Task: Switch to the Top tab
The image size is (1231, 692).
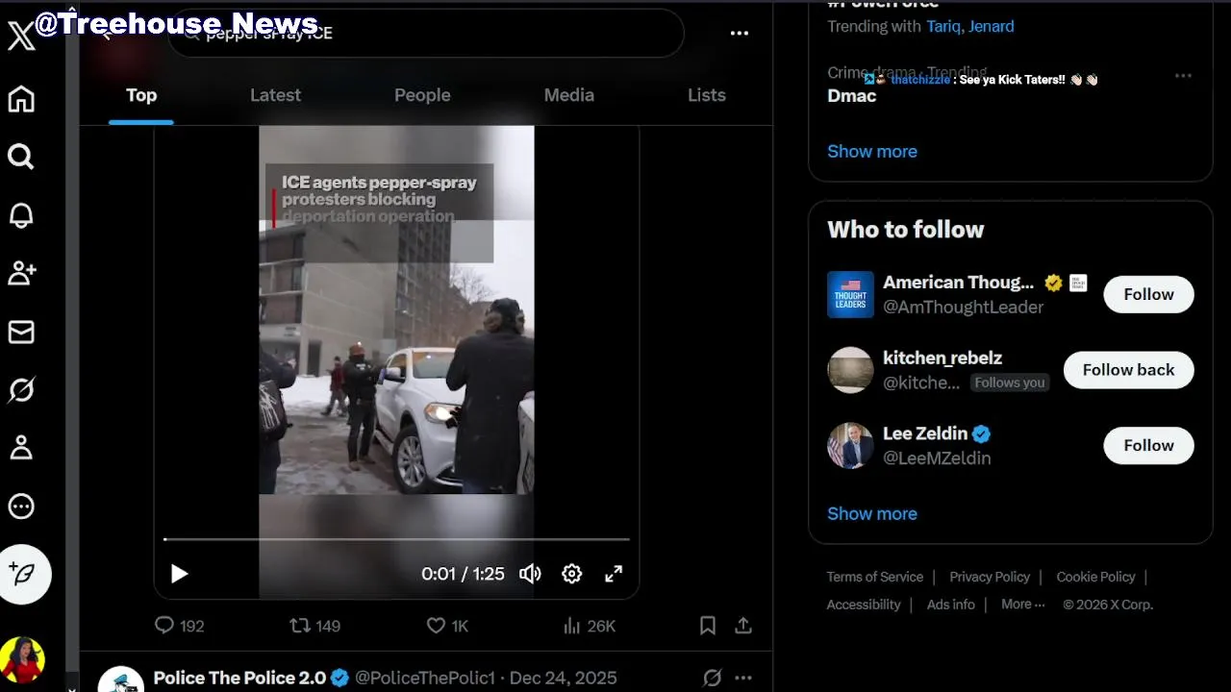Action: point(141,95)
